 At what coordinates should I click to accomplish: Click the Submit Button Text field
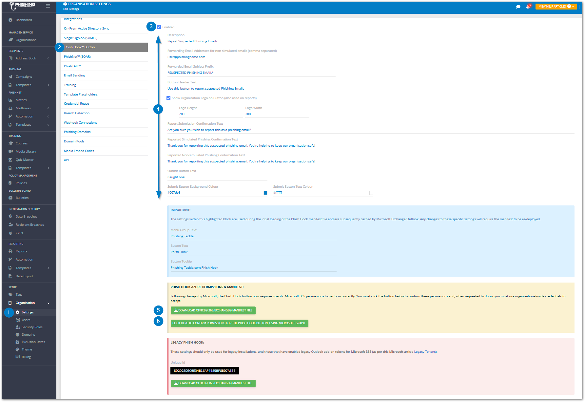(217, 177)
